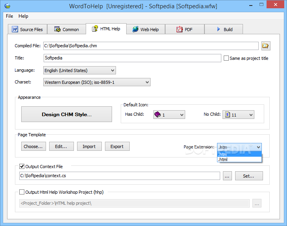Click the Title text field

[132, 58]
